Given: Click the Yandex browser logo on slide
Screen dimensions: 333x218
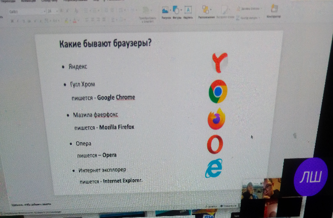Looking at the screenshot, I should click(219, 63).
